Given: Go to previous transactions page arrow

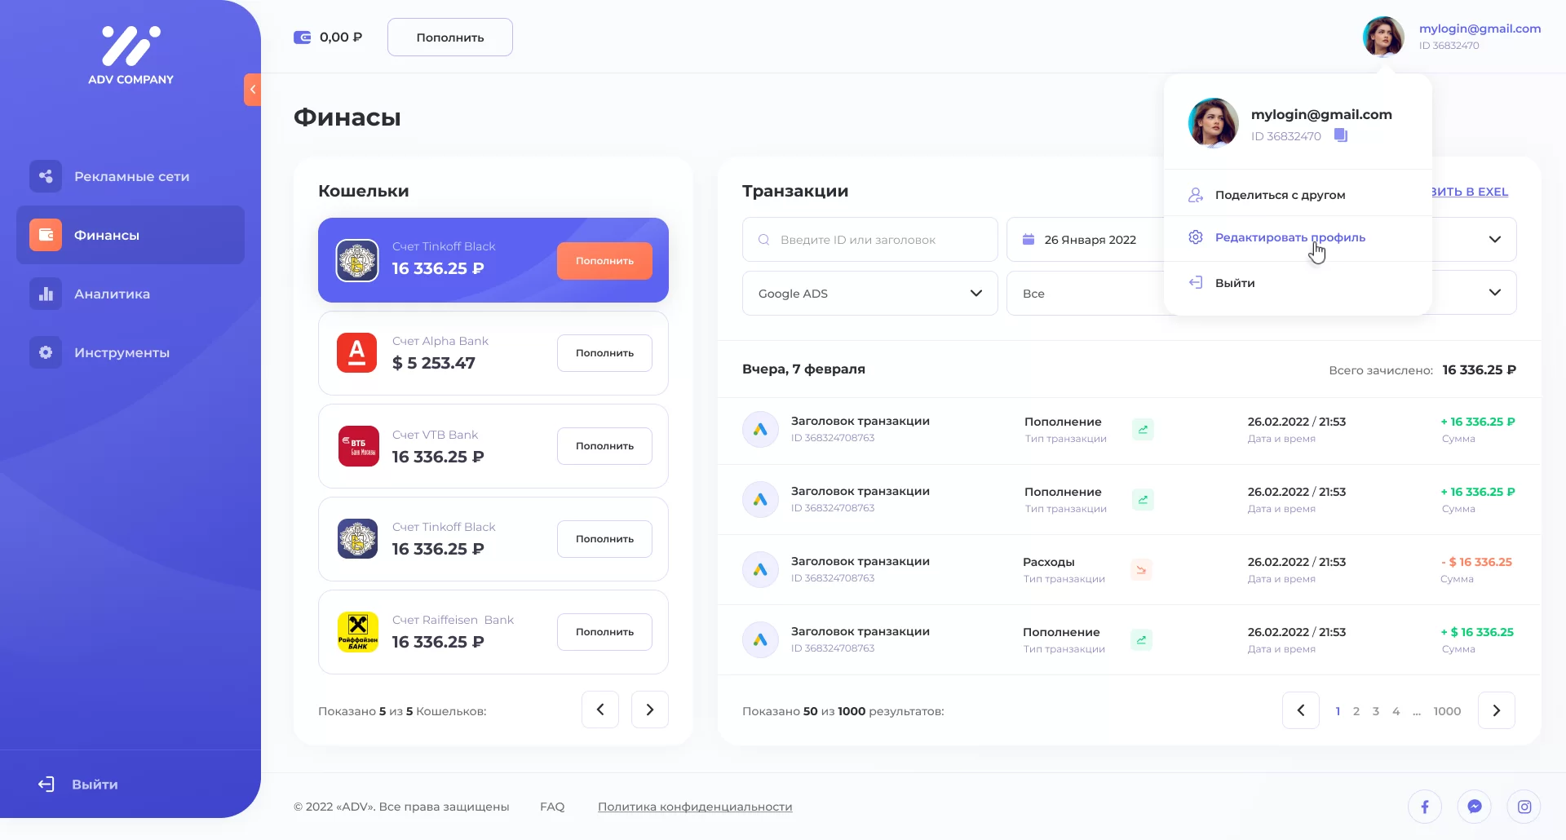Looking at the screenshot, I should pos(1301,710).
